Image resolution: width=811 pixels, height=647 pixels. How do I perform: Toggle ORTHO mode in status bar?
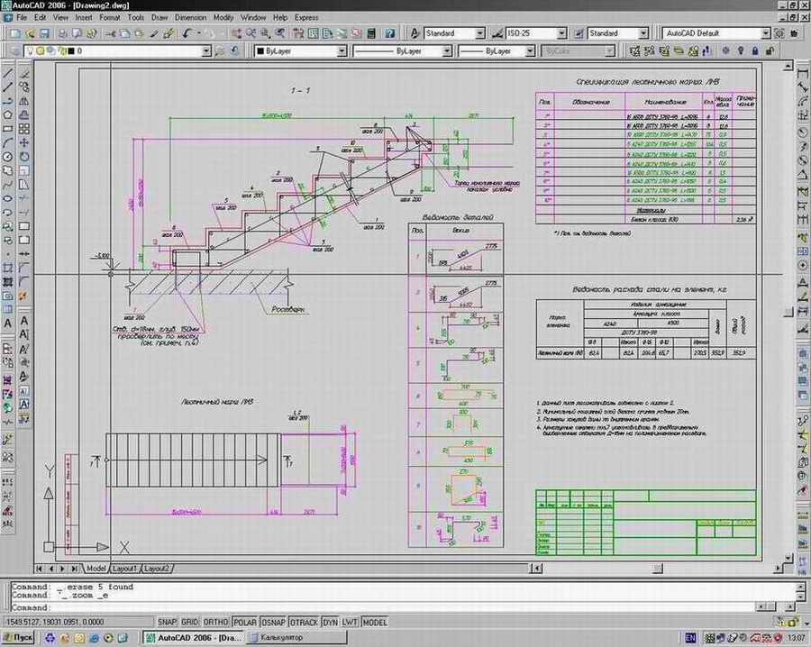pos(215,622)
